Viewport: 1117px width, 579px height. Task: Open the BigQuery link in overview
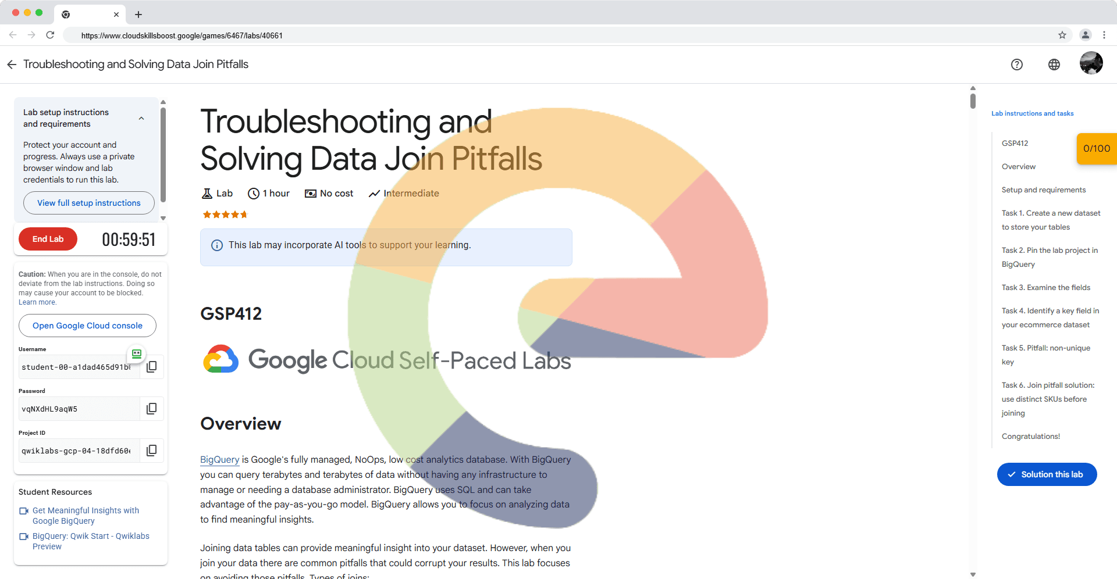pos(219,460)
